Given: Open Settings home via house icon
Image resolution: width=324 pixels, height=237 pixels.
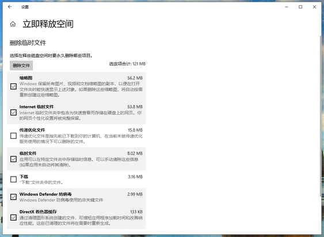Looking at the screenshot, I should pyautogui.click(x=13, y=24).
